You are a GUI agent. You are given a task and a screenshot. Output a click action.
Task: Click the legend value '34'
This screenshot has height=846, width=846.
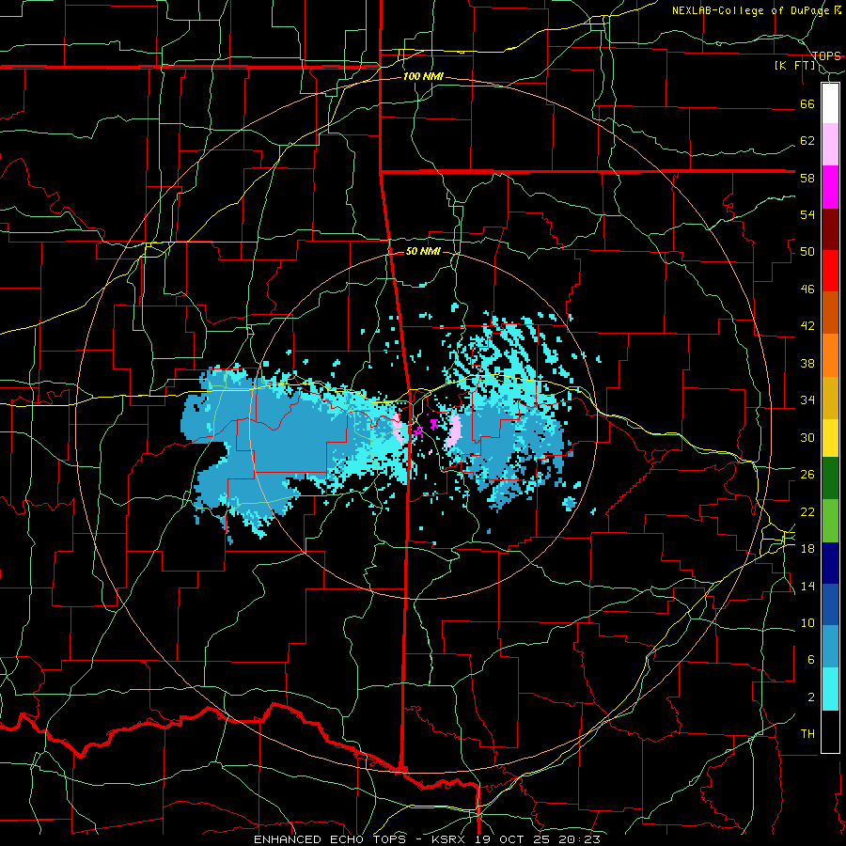point(807,400)
